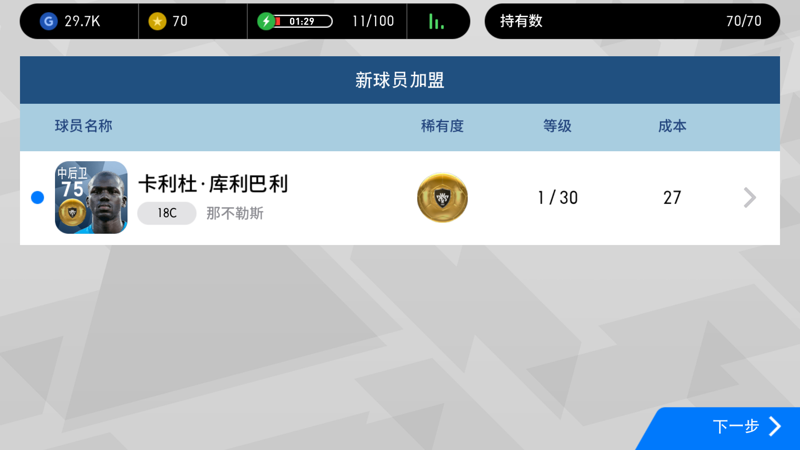Click the 下一步 next step button

coord(718,428)
